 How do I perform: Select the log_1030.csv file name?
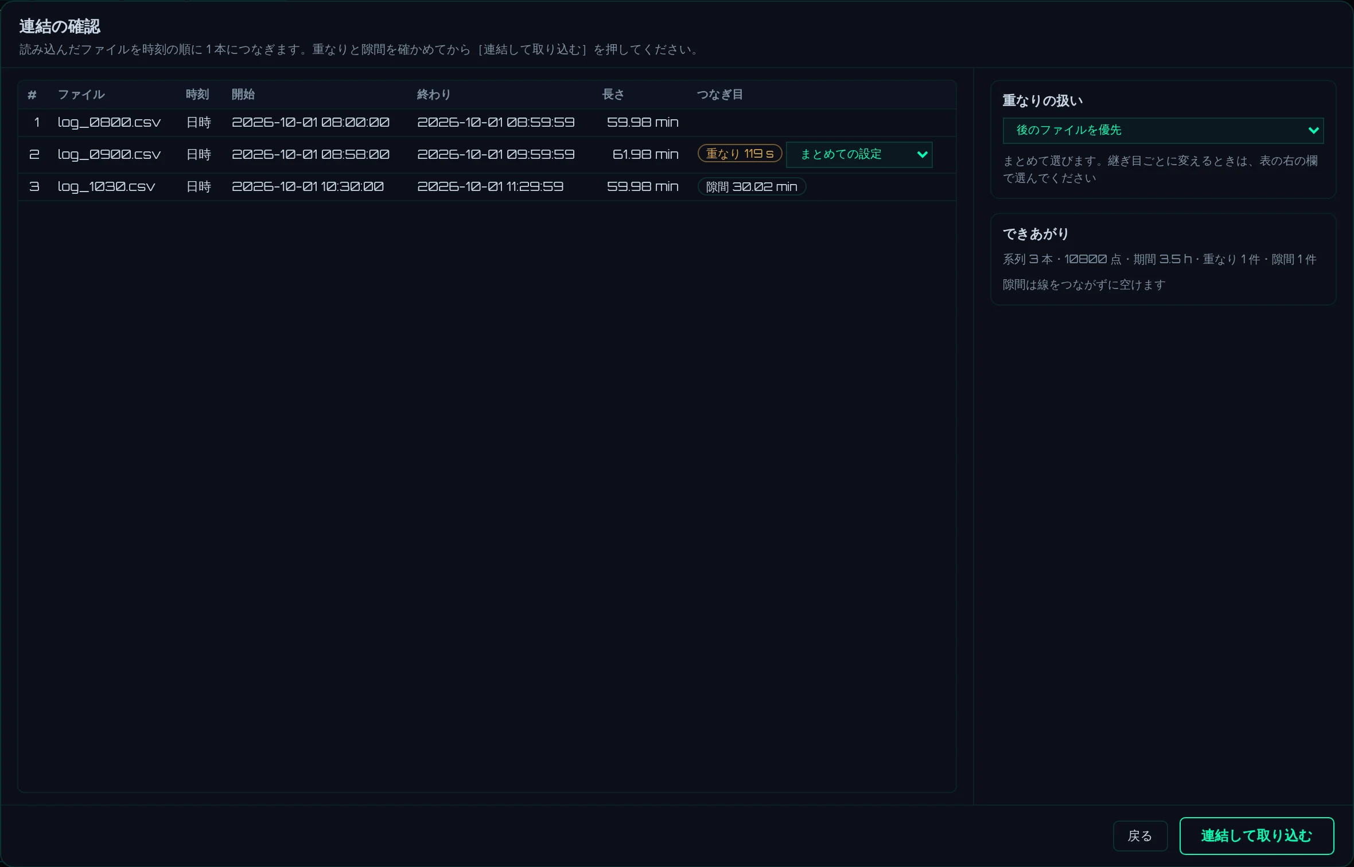(106, 186)
